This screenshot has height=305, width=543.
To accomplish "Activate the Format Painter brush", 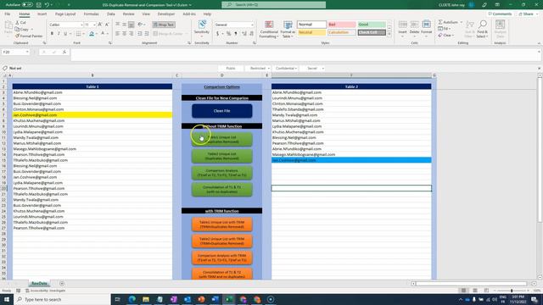I will tap(17, 36).
